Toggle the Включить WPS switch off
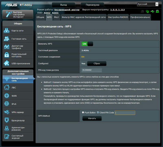The width and height of the screenshot is (163, 147). tap(87, 44)
